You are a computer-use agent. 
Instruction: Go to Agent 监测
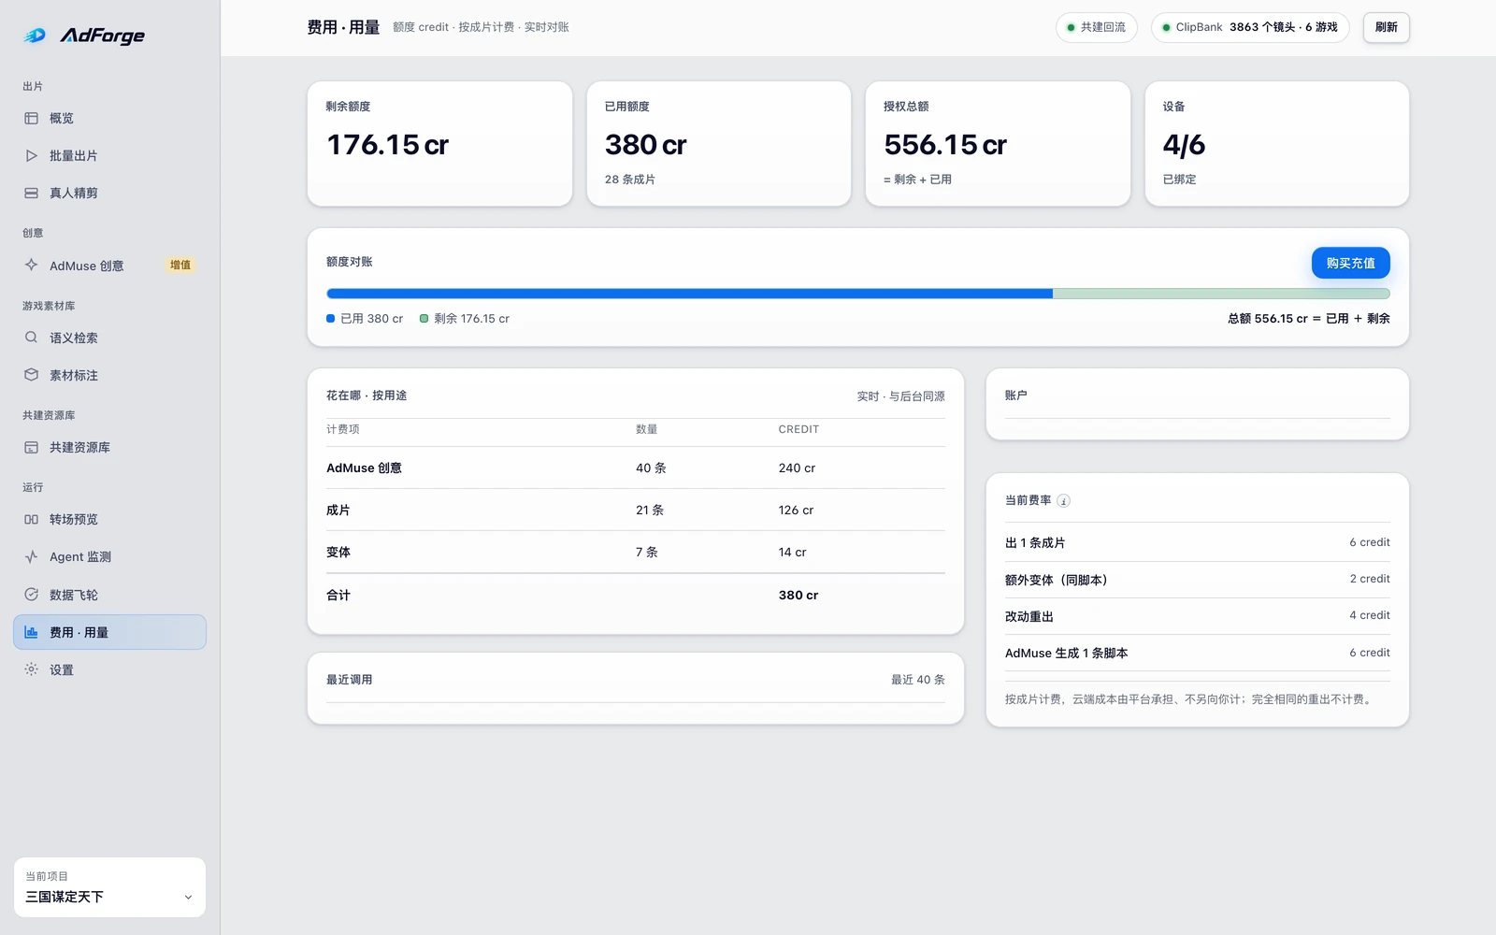[x=109, y=556]
